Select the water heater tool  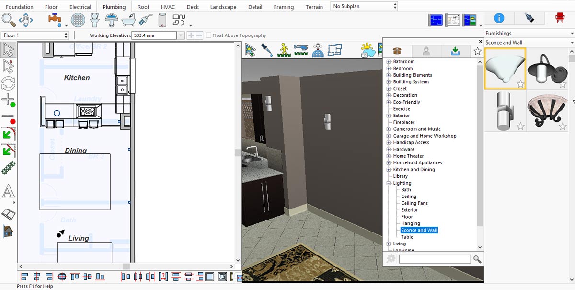click(x=162, y=20)
